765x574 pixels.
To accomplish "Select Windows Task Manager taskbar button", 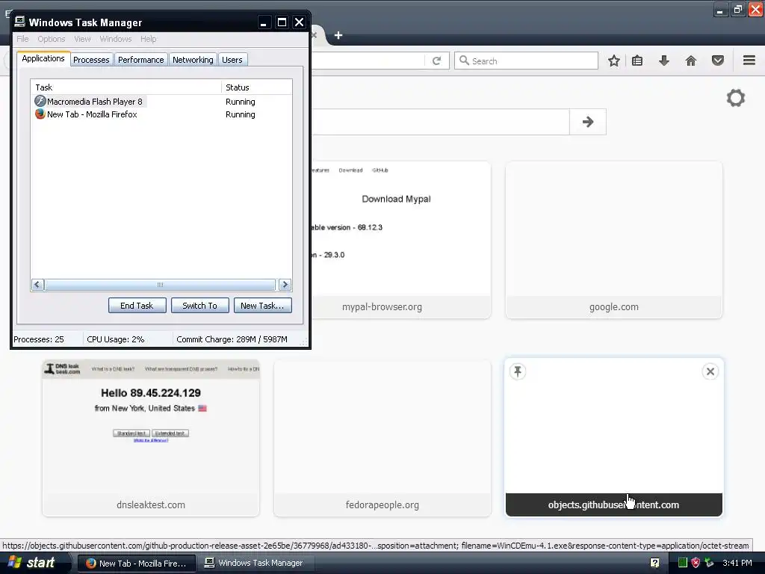I will (255, 564).
